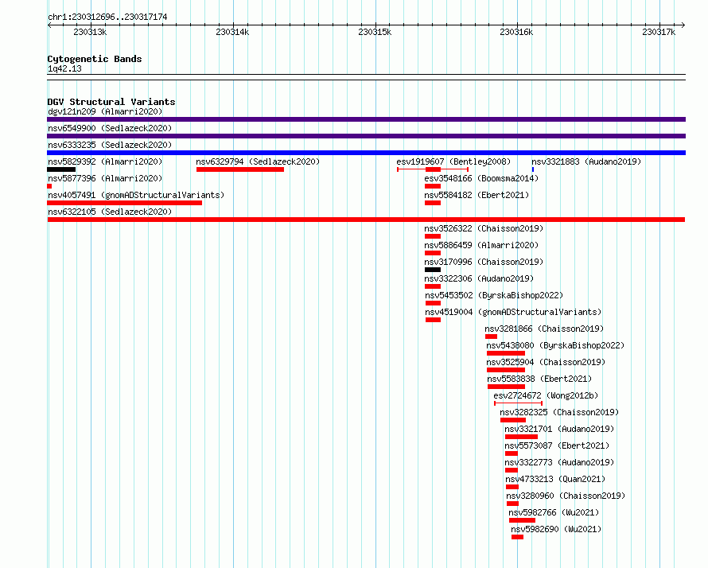Click the small blue mark under nsv3321883

tap(533, 169)
